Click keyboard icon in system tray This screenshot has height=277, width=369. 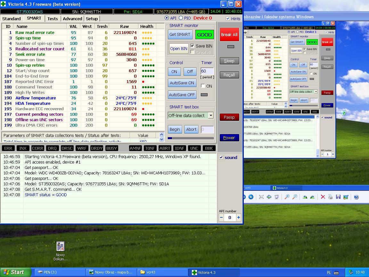[x=336, y=273]
